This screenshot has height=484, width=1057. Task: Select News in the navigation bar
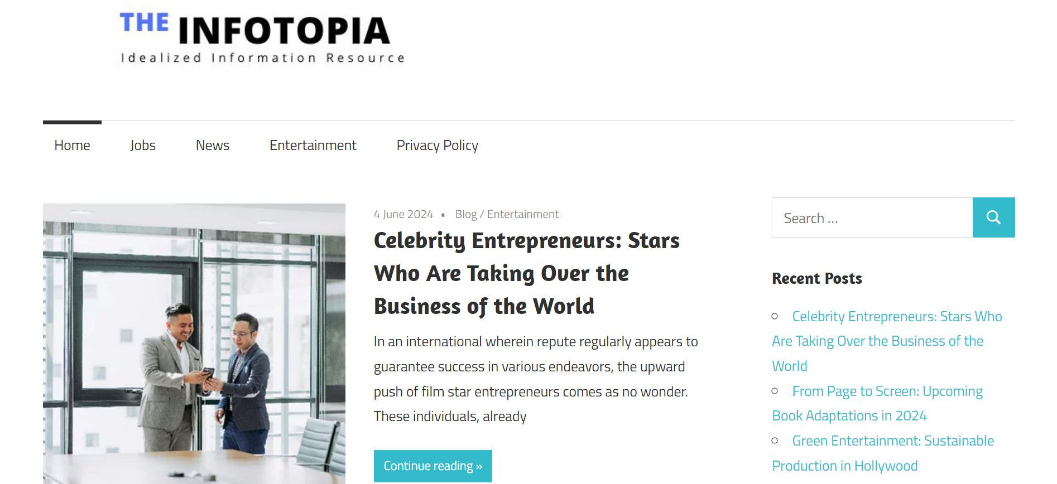[x=213, y=146]
